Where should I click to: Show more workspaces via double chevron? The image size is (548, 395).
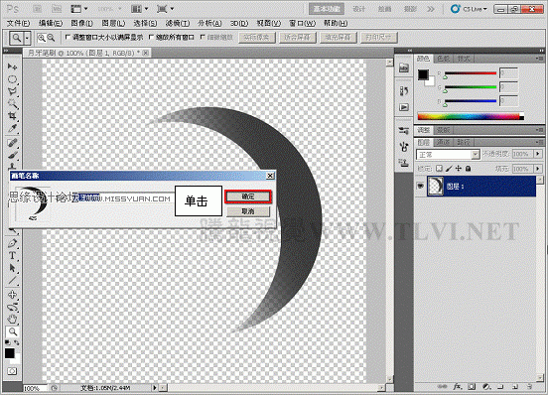tap(431, 9)
